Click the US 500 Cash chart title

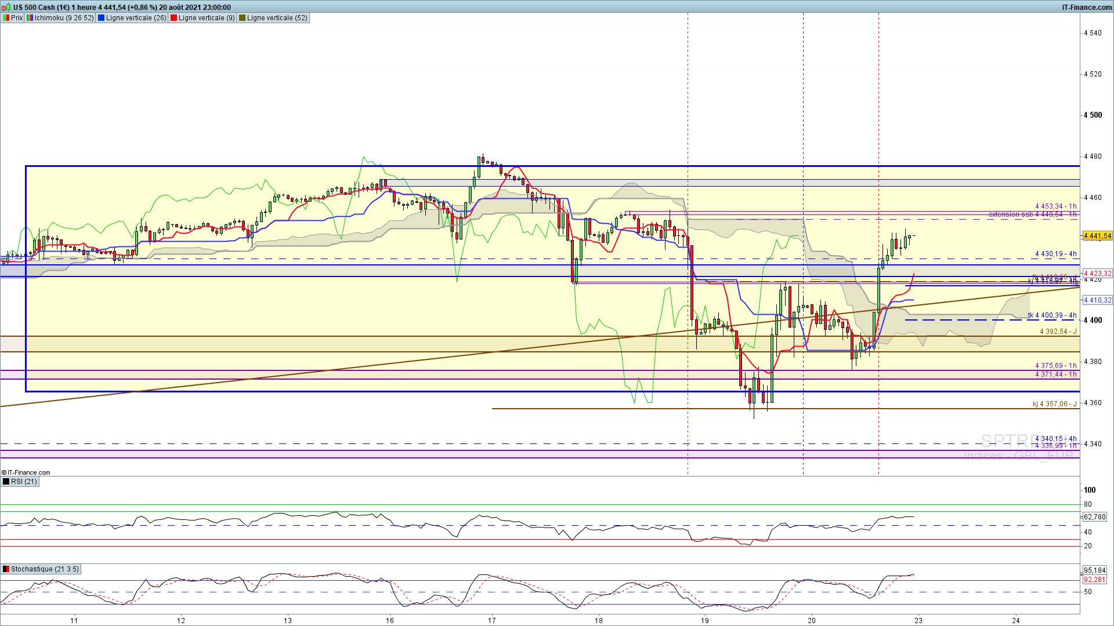pyautogui.click(x=122, y=7)
